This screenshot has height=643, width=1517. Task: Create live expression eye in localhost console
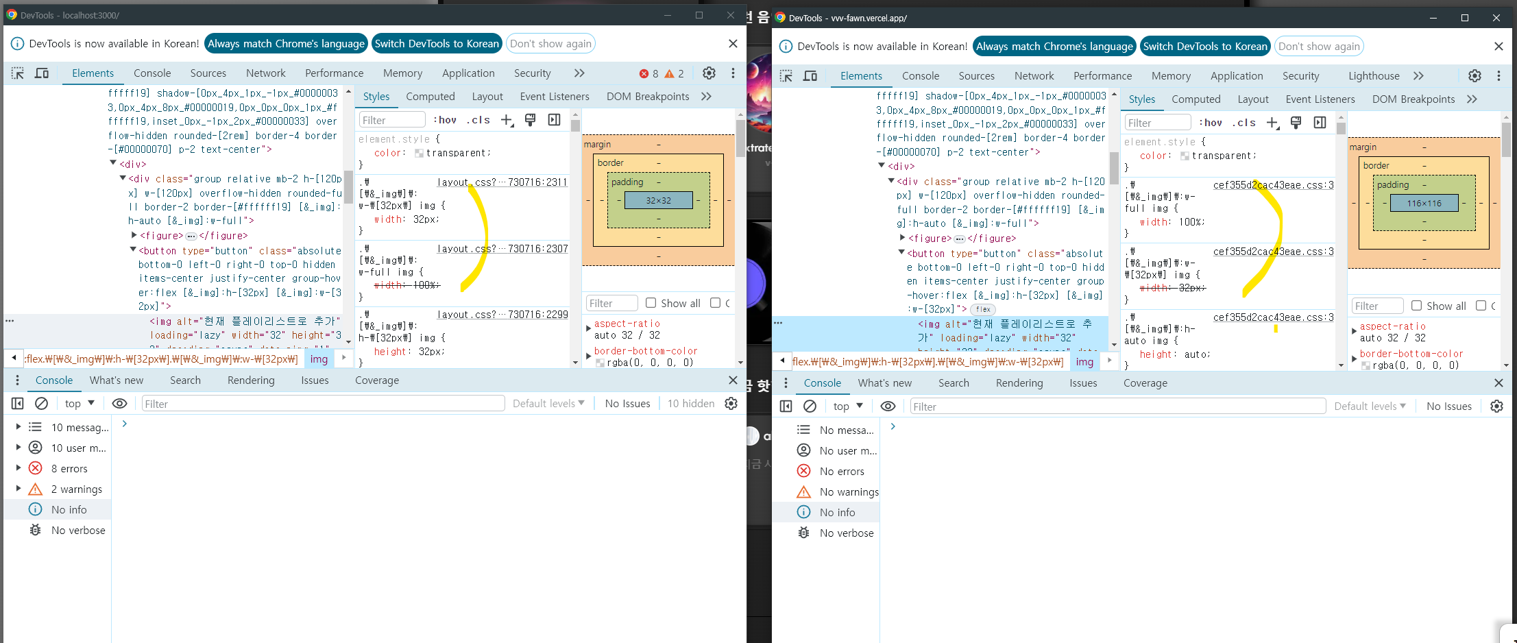point(119,404)
